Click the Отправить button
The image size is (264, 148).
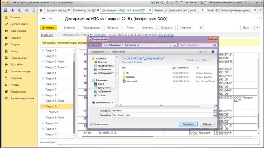pyautogui.click(x=148, y=28)
